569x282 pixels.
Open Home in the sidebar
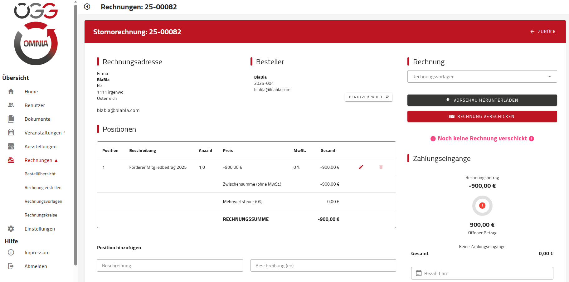[31, 91]
